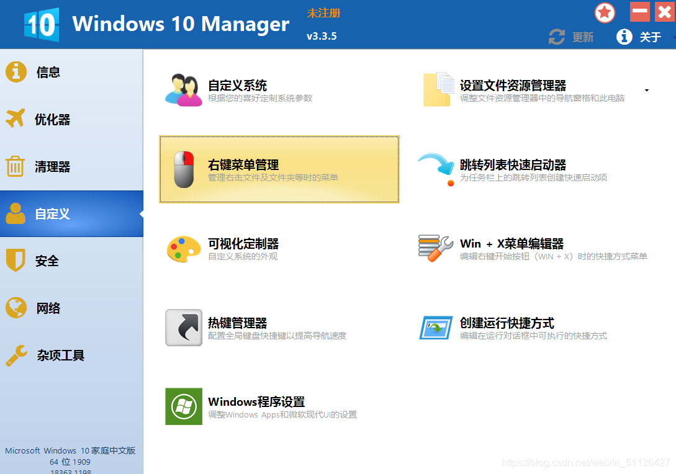
Task: Click the v3.3.5 version text
Action: (322, 36)
